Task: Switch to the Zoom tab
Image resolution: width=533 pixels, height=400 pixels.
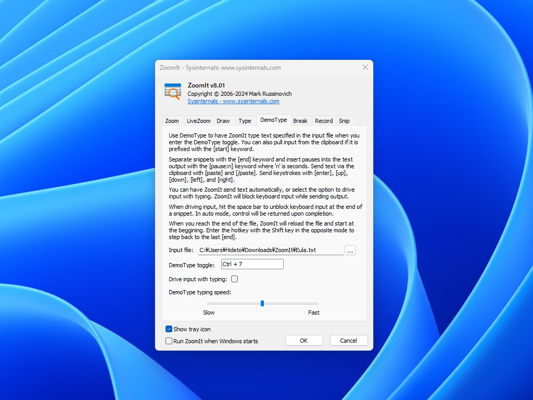Action: pyautogui.click(x=172, y=120)
